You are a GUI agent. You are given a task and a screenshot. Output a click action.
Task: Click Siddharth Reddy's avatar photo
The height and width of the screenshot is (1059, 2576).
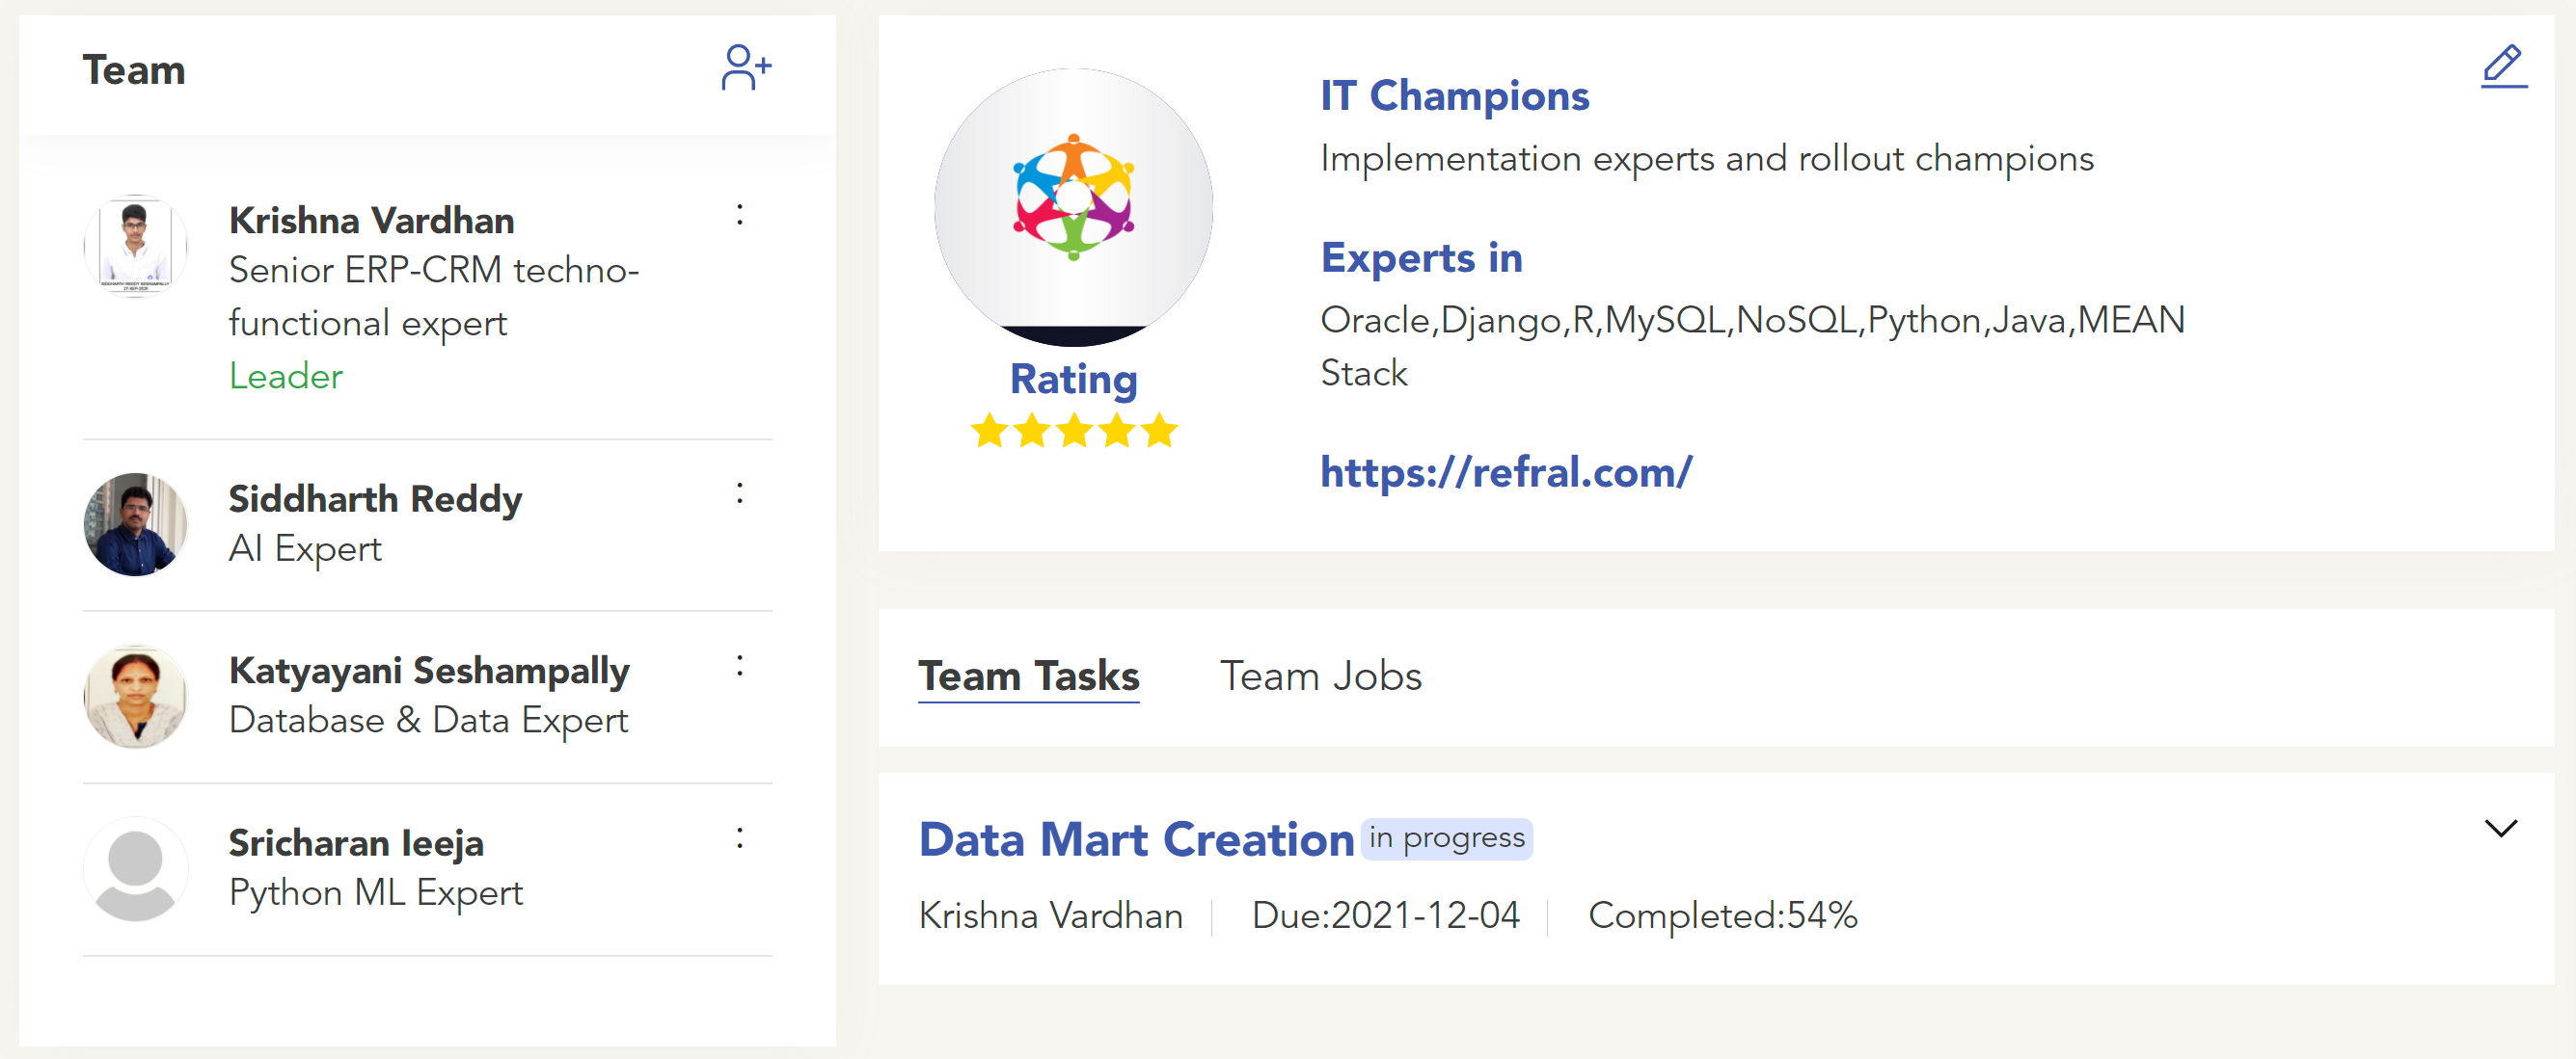(x=135, y=524)
